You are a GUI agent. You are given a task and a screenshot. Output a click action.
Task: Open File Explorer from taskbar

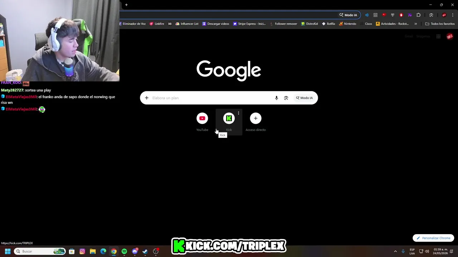93,251
